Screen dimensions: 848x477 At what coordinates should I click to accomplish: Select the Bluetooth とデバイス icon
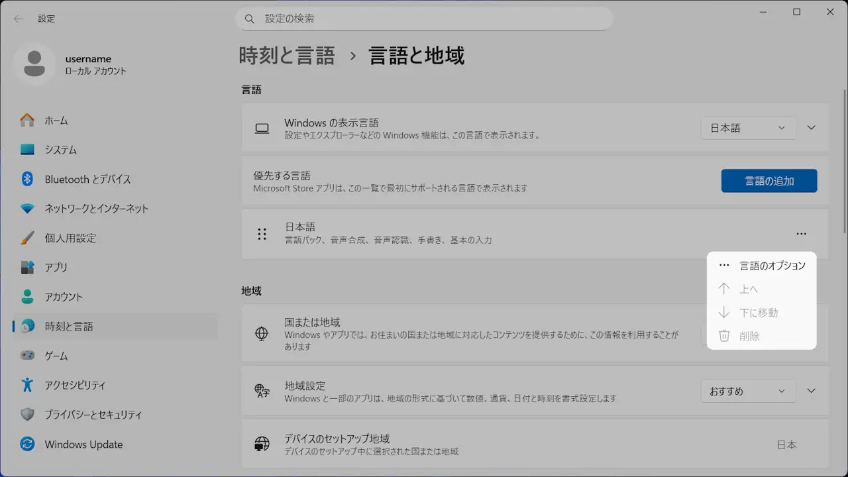[x=27, y=179]
